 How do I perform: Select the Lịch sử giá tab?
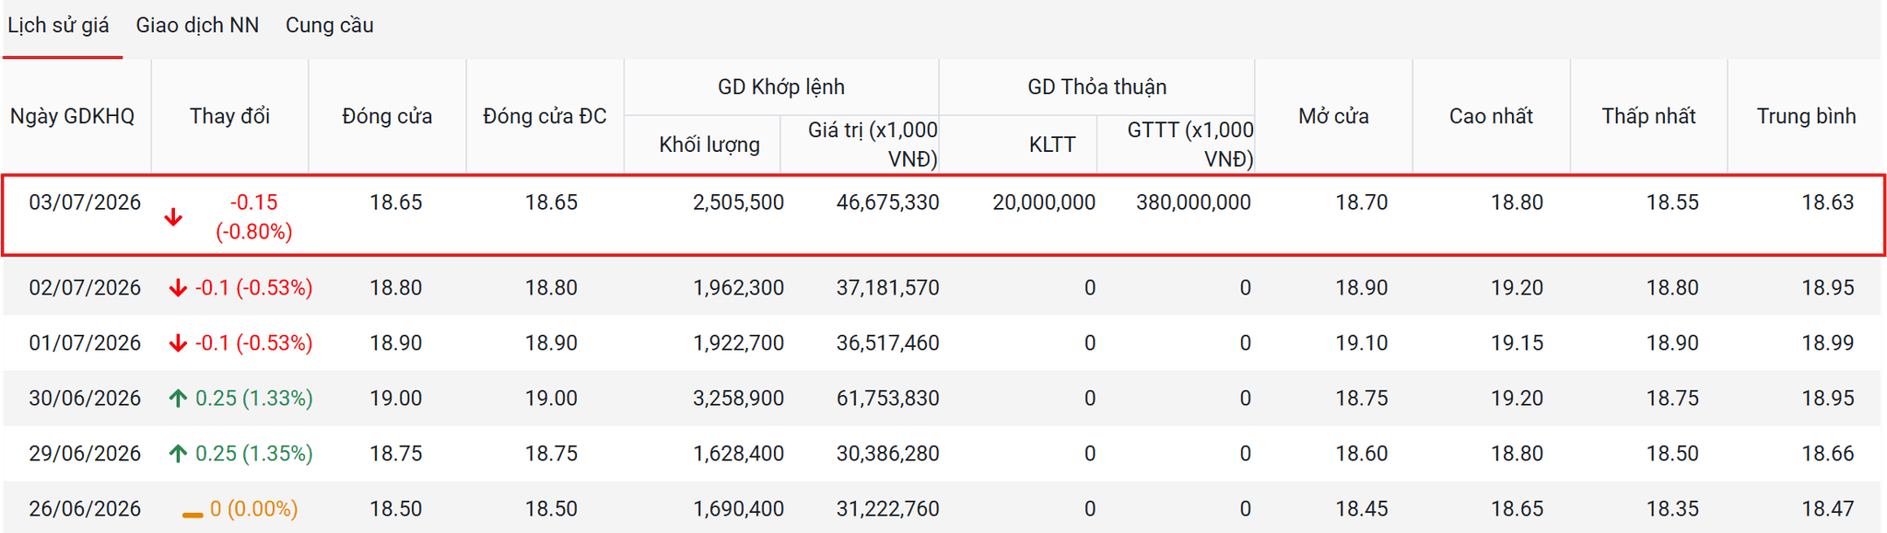pyautogui.click(x=58, y=26)
